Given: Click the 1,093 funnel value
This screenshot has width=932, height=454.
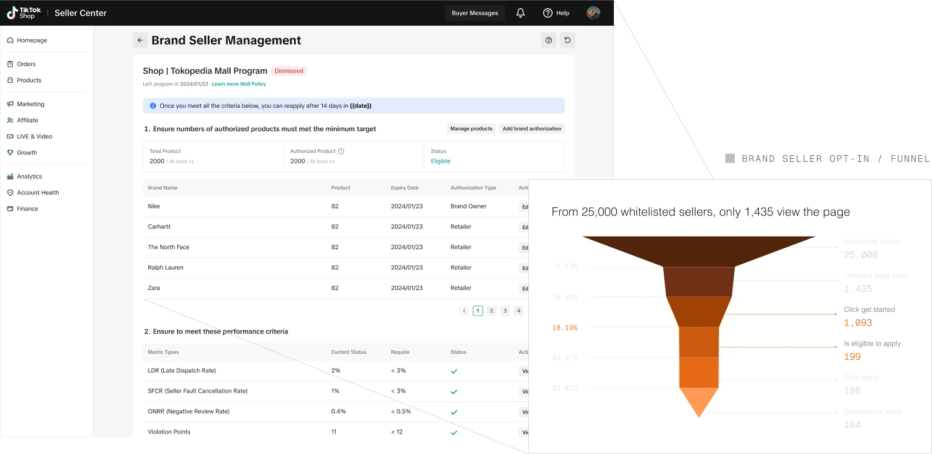Looking at the screenshot, I should [x=858, y=323].
